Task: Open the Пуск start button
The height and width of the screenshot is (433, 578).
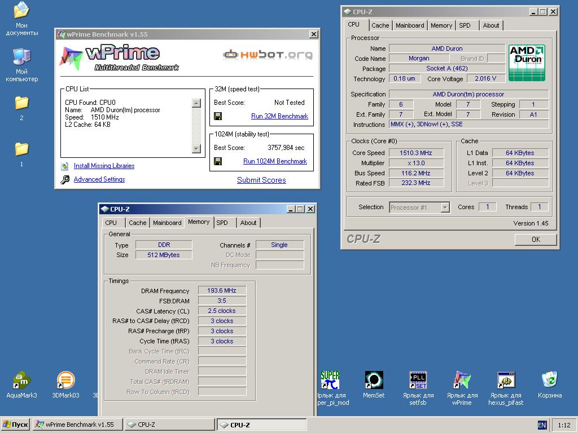Action: 15,425
